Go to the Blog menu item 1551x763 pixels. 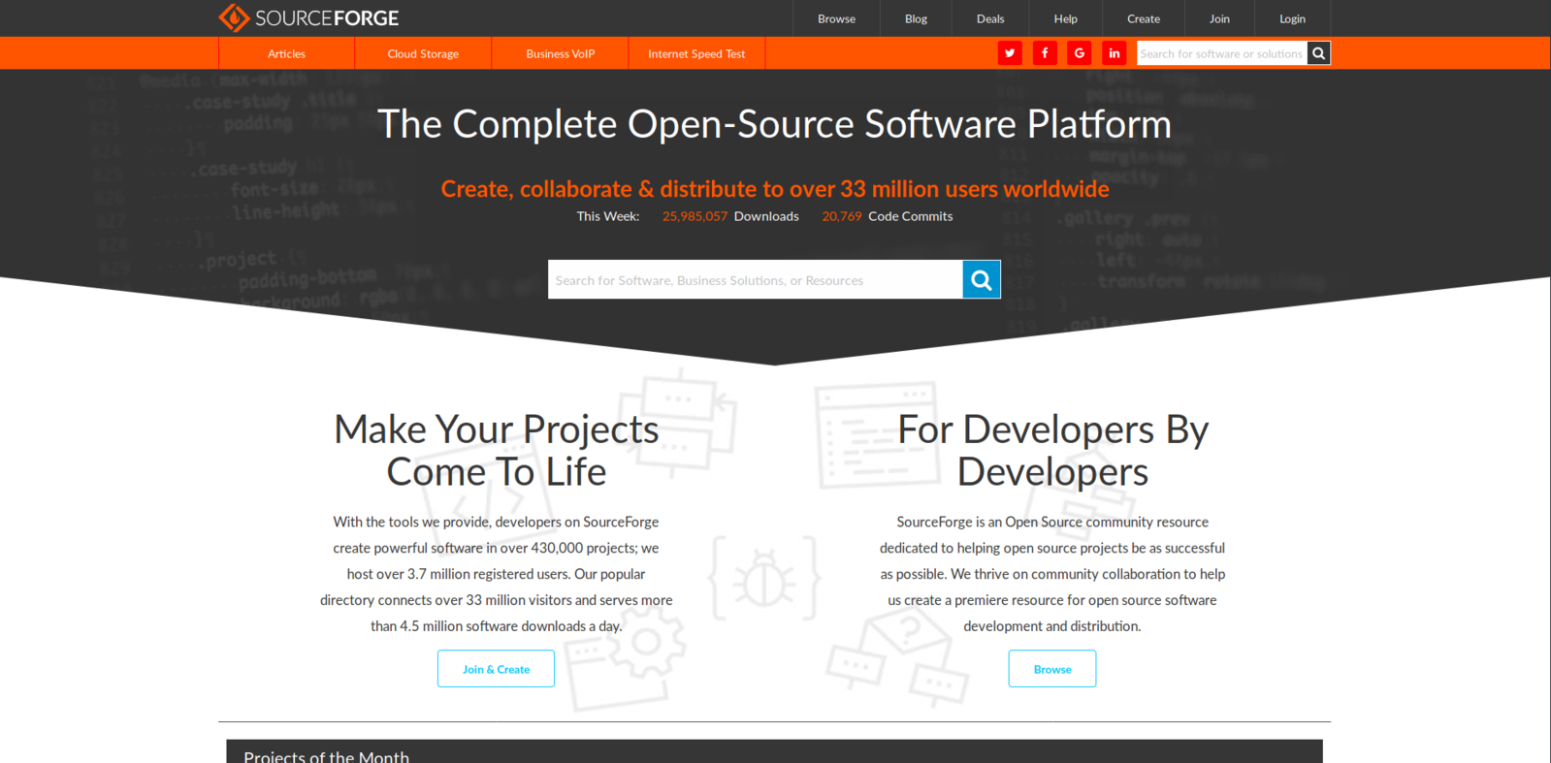click(916, 18)
